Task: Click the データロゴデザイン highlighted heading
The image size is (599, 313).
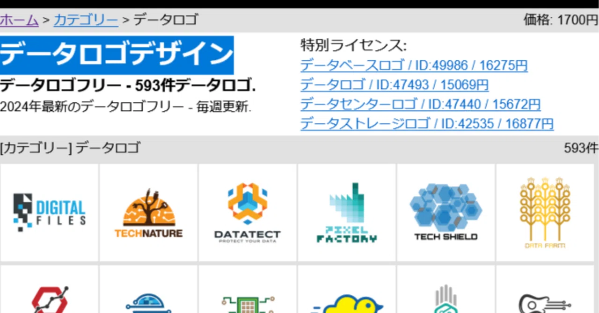Action: pyautogui.click(x=117, y=55)
